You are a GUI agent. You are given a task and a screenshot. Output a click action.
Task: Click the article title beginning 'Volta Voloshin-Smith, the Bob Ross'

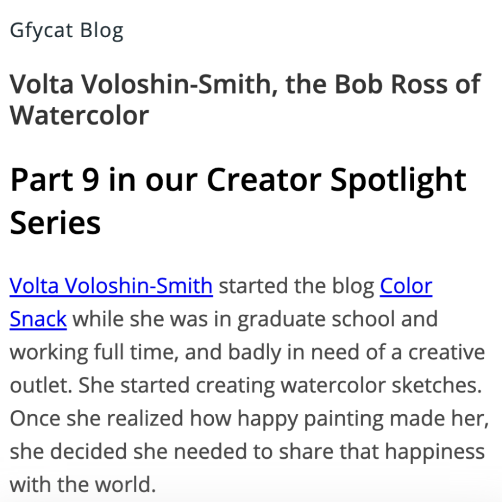[x=245, y=99]
